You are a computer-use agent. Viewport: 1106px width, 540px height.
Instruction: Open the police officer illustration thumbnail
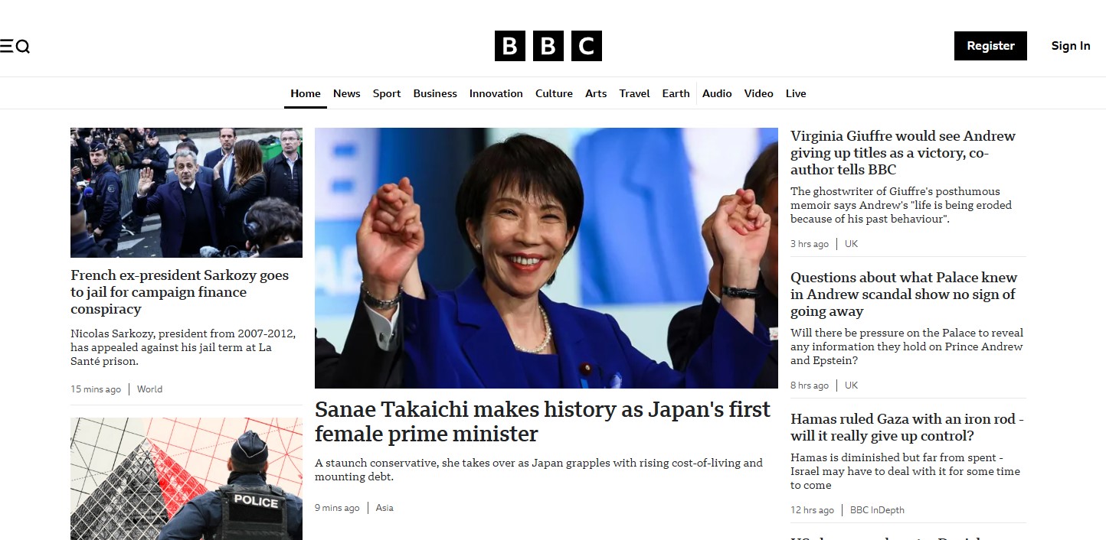click(186, 478)
